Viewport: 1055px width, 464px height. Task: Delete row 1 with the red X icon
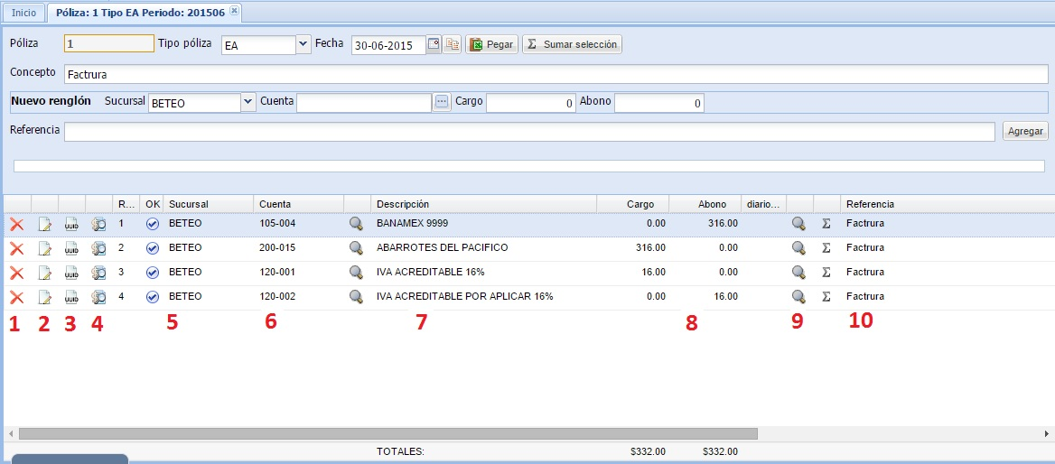coord(16,224)
